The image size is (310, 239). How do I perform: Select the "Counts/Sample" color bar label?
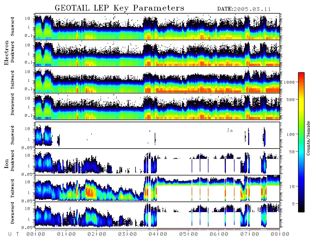308,138
